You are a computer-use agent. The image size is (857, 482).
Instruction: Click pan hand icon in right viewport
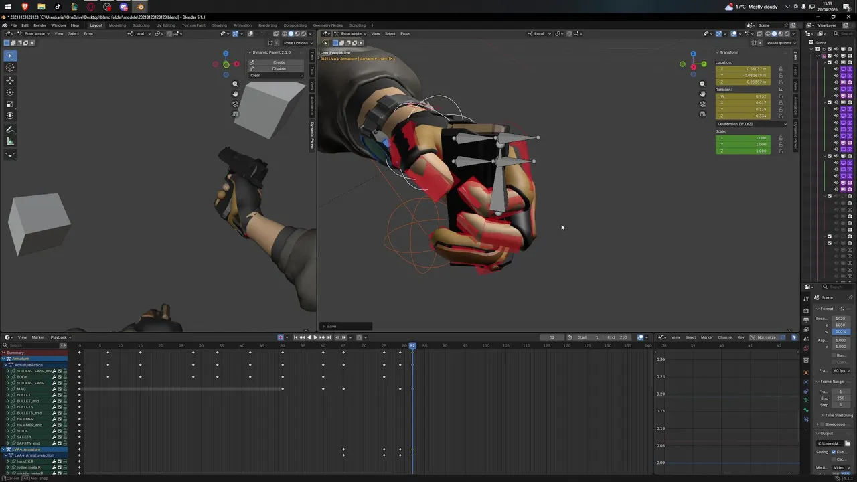click(x=702, y=94)
